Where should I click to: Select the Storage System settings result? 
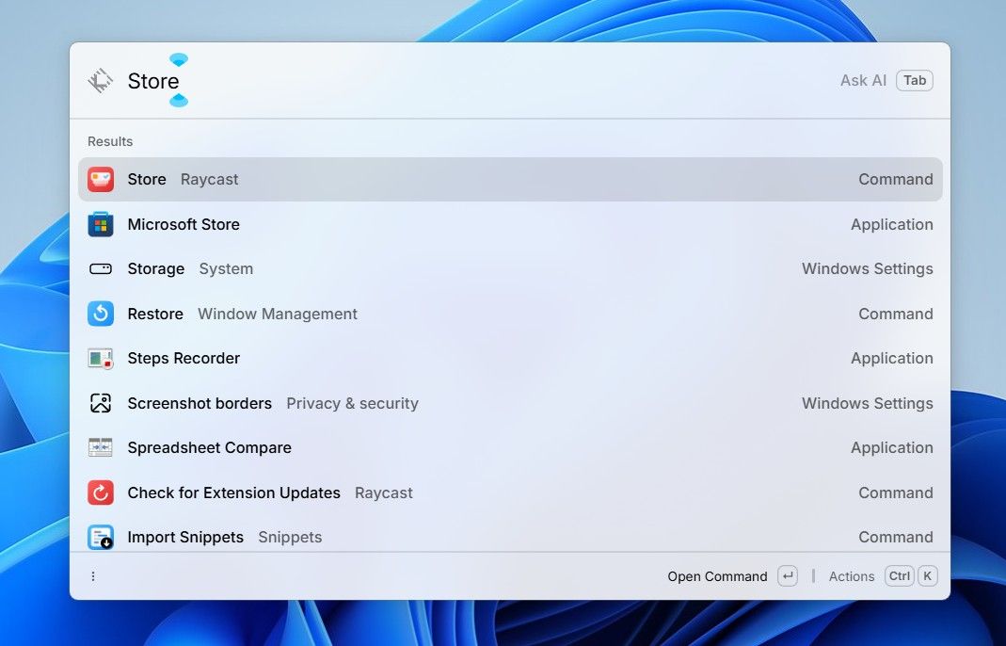508,269
